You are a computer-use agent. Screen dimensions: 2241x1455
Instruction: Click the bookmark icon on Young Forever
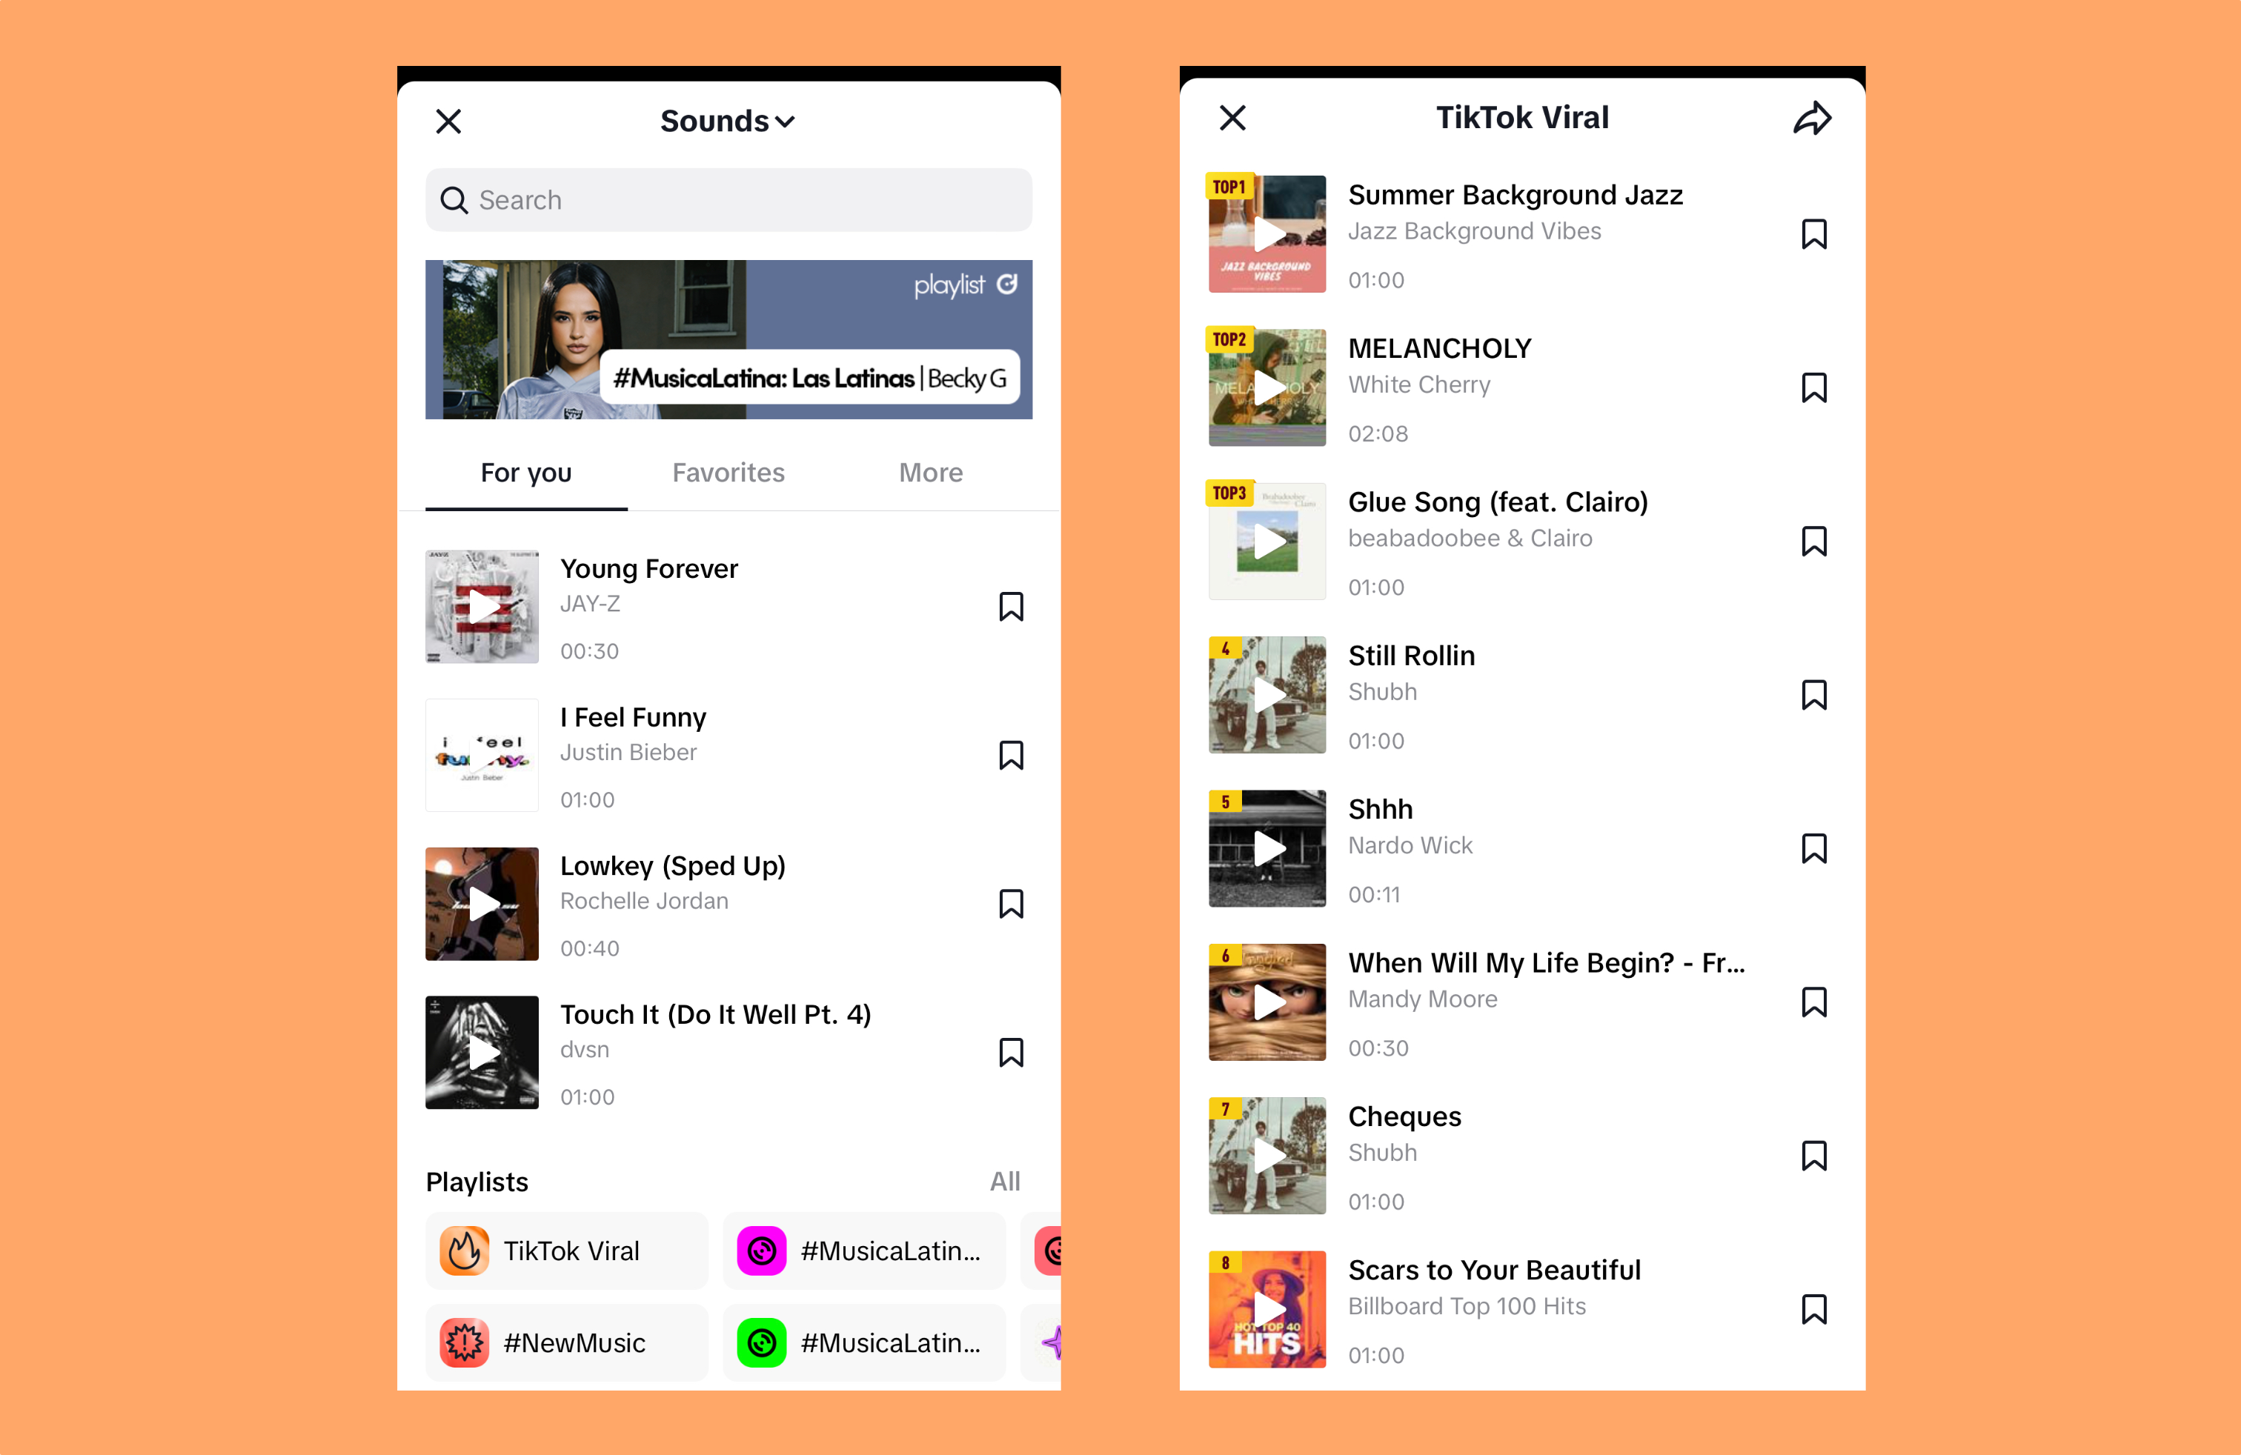point(1013,606)
